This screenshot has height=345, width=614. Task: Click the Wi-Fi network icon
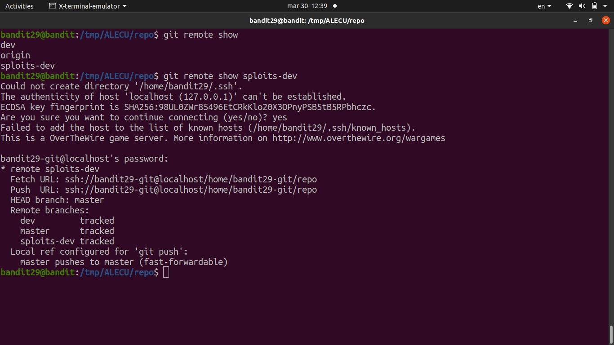coord(570,6)
